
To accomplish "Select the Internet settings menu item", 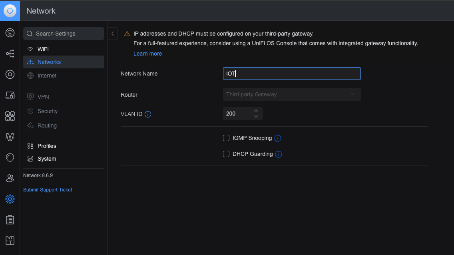I will point(64,76).
